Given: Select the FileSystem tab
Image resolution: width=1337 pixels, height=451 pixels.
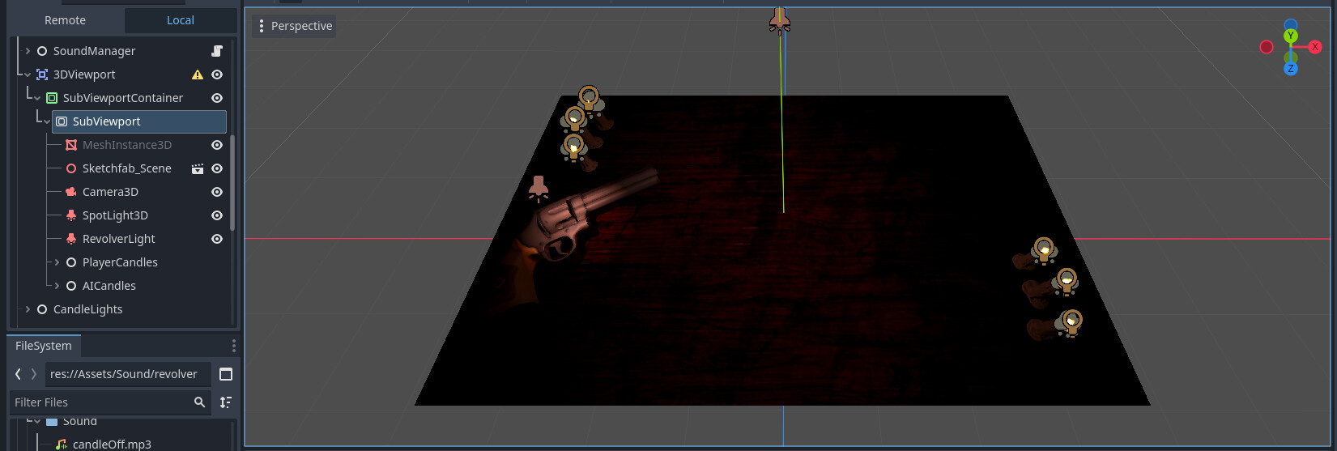Looking at the screenshot, I should 44,346.
